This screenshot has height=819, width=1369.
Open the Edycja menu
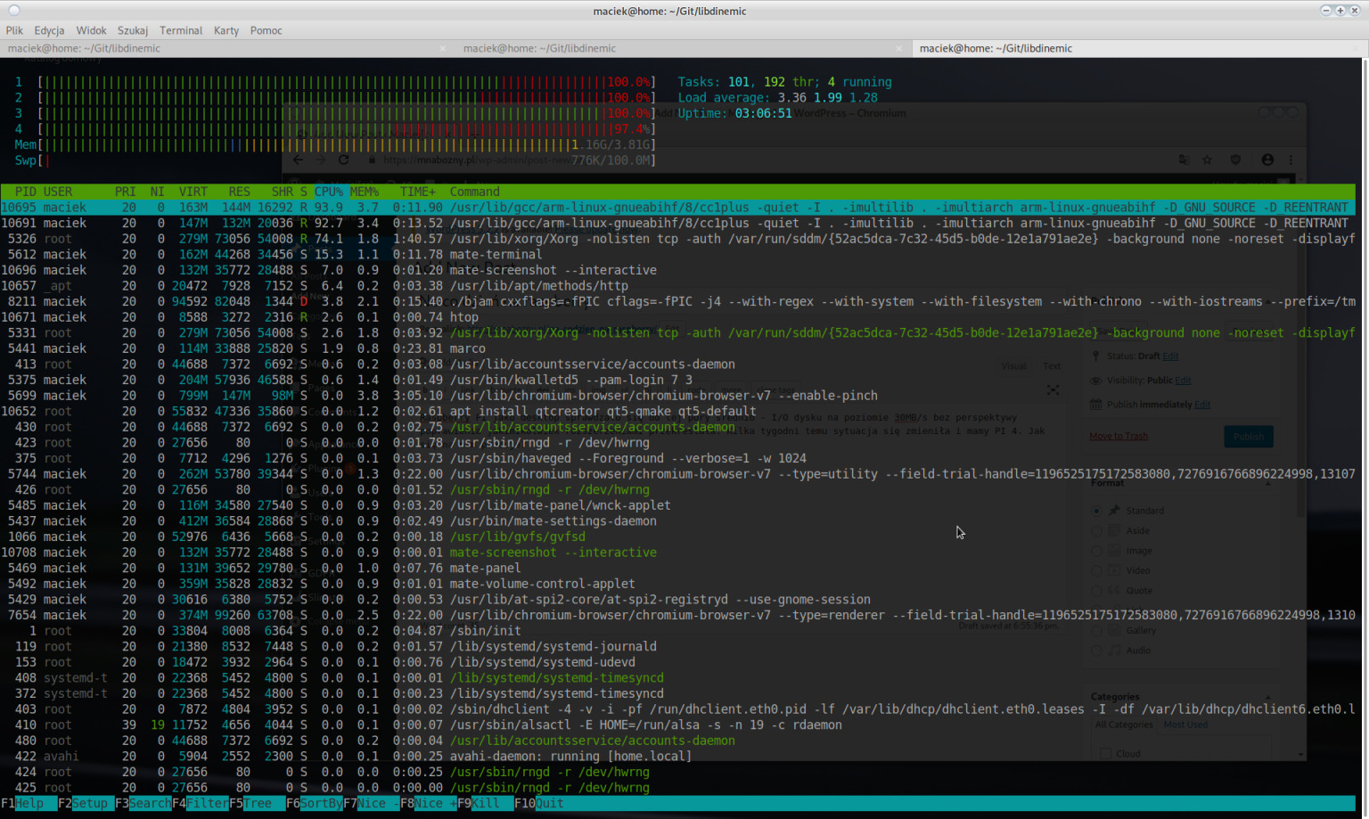(49, 30)
